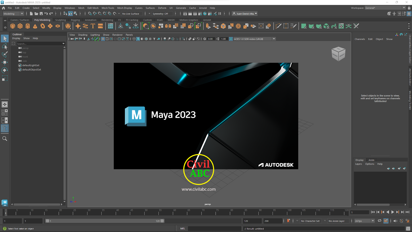The height and width of the screenshot is (232, 412).
Task: Open the Symmetry: Off dropdown
Action: pos(163,14)
